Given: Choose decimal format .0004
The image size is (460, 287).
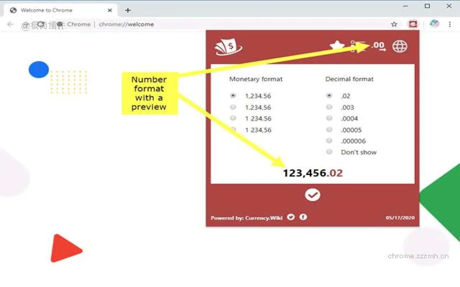Looking at the screenshot, I should click(x=329, y=118).
